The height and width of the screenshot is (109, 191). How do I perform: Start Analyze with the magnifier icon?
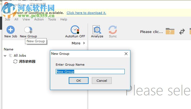pos(97,30)
